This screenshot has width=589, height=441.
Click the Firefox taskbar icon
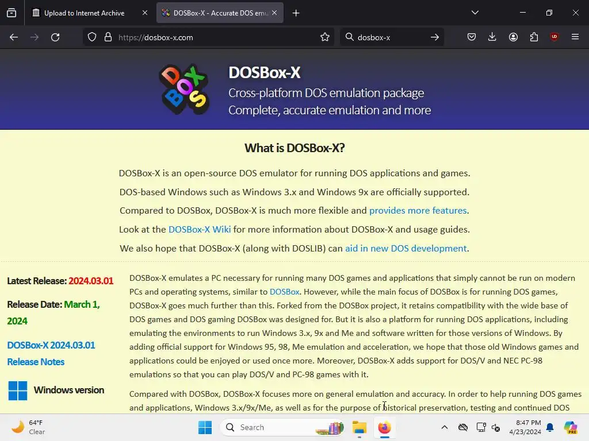(x=385, y=427)
